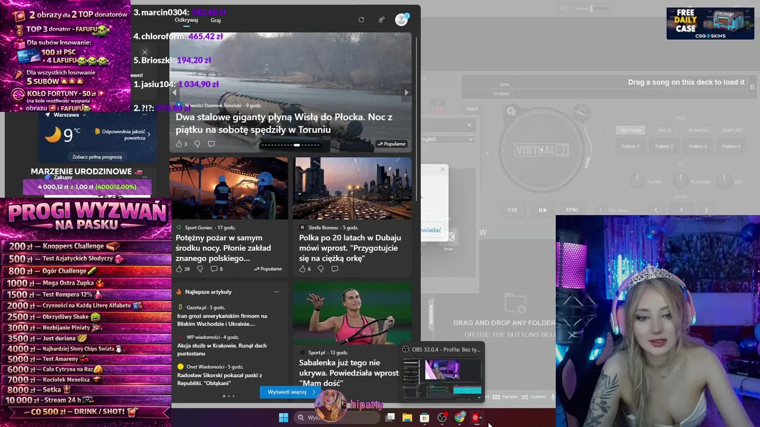Dislike the Potężny pożar article
This screenshot has height=427, width=760.
[x=199, y=269]
